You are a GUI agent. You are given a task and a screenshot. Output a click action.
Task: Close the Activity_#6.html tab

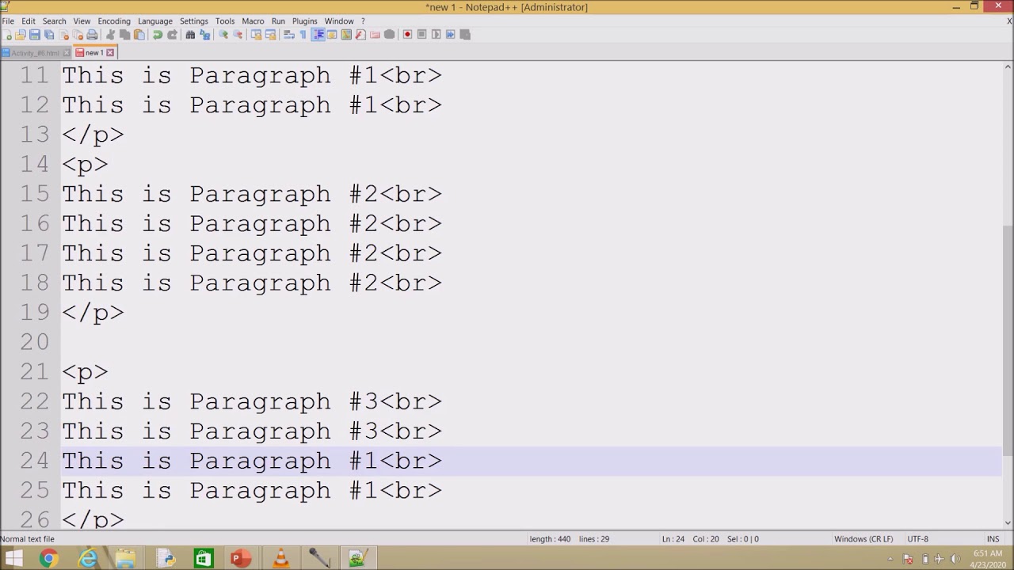coord(67,53)
